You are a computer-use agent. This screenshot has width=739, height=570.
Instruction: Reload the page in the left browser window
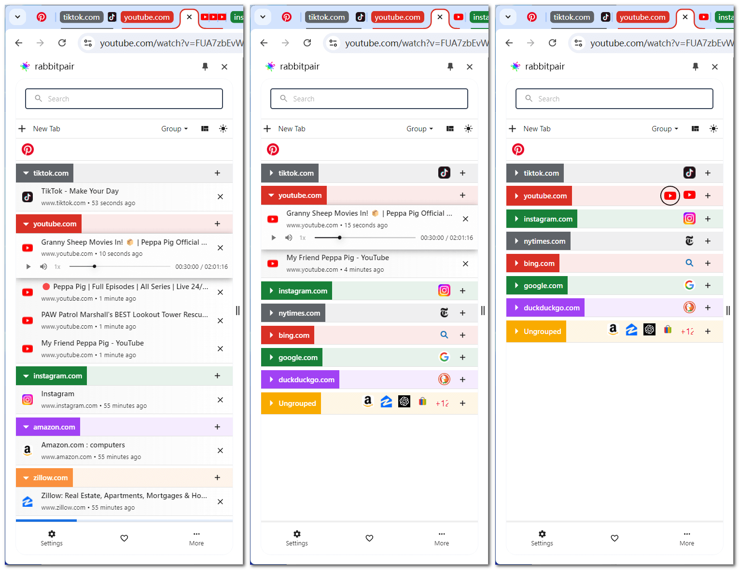tap(62, 43)
